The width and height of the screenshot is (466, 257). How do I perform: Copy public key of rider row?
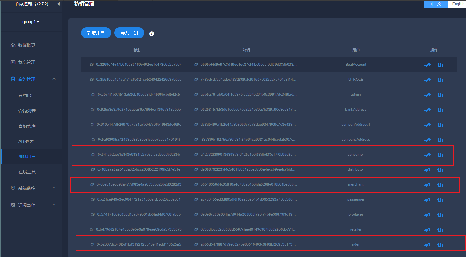196,244
